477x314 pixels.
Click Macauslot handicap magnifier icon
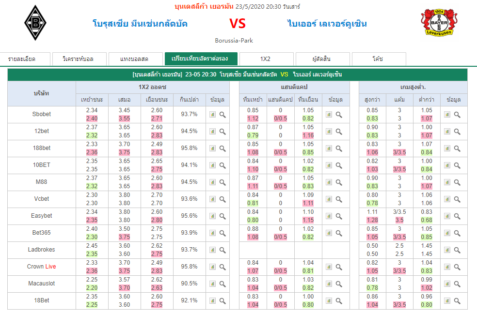point(339,284)
